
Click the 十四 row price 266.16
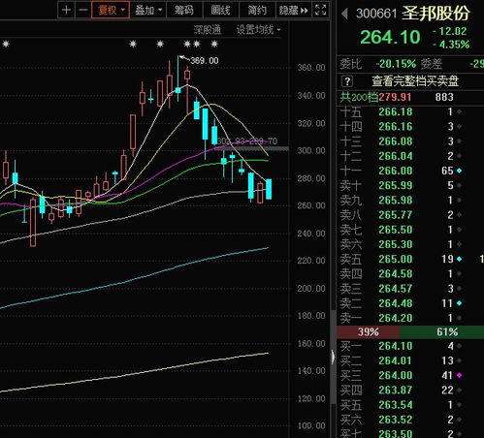pyautogui.click(x=396, y=126)
